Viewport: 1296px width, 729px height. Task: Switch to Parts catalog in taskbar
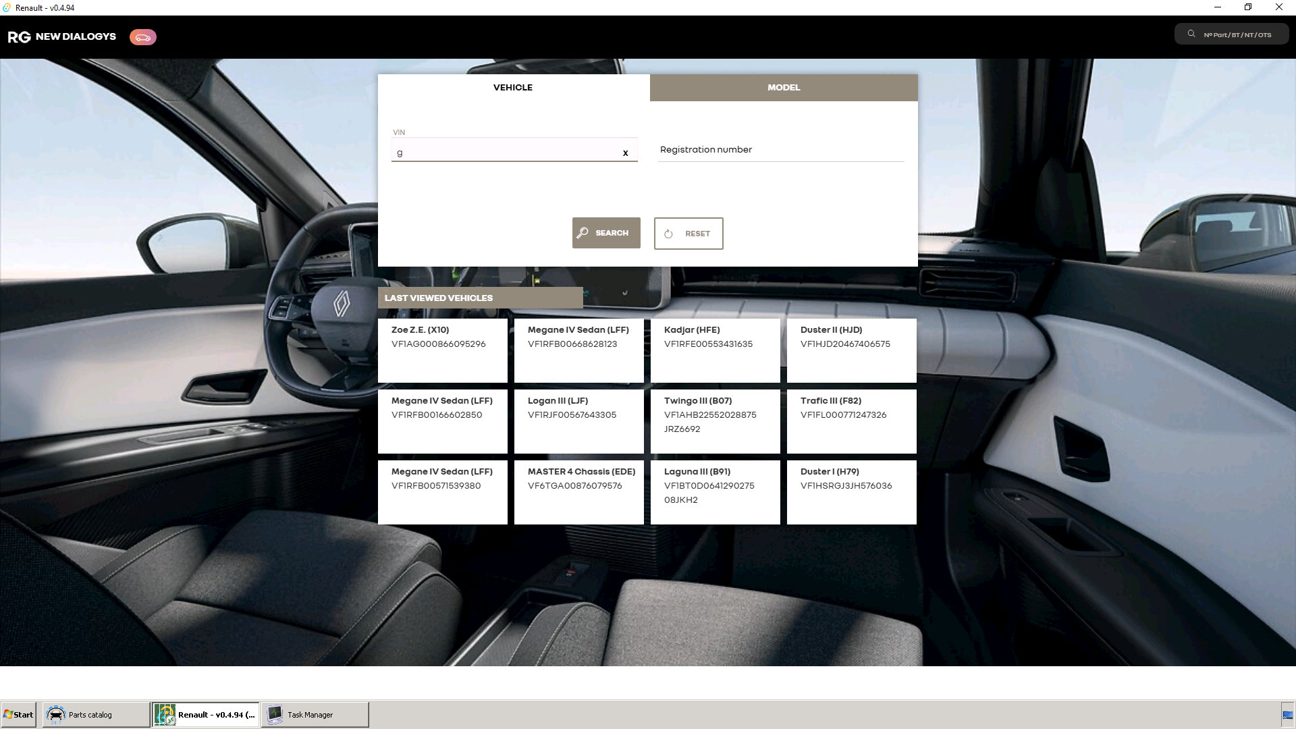97,714
